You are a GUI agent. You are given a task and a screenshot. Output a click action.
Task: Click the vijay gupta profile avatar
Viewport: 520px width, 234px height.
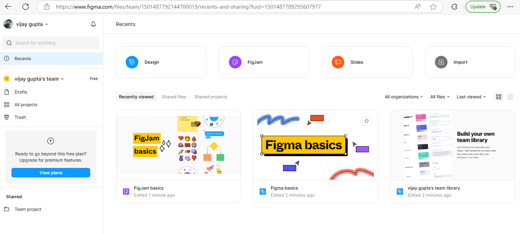[8, 24]
